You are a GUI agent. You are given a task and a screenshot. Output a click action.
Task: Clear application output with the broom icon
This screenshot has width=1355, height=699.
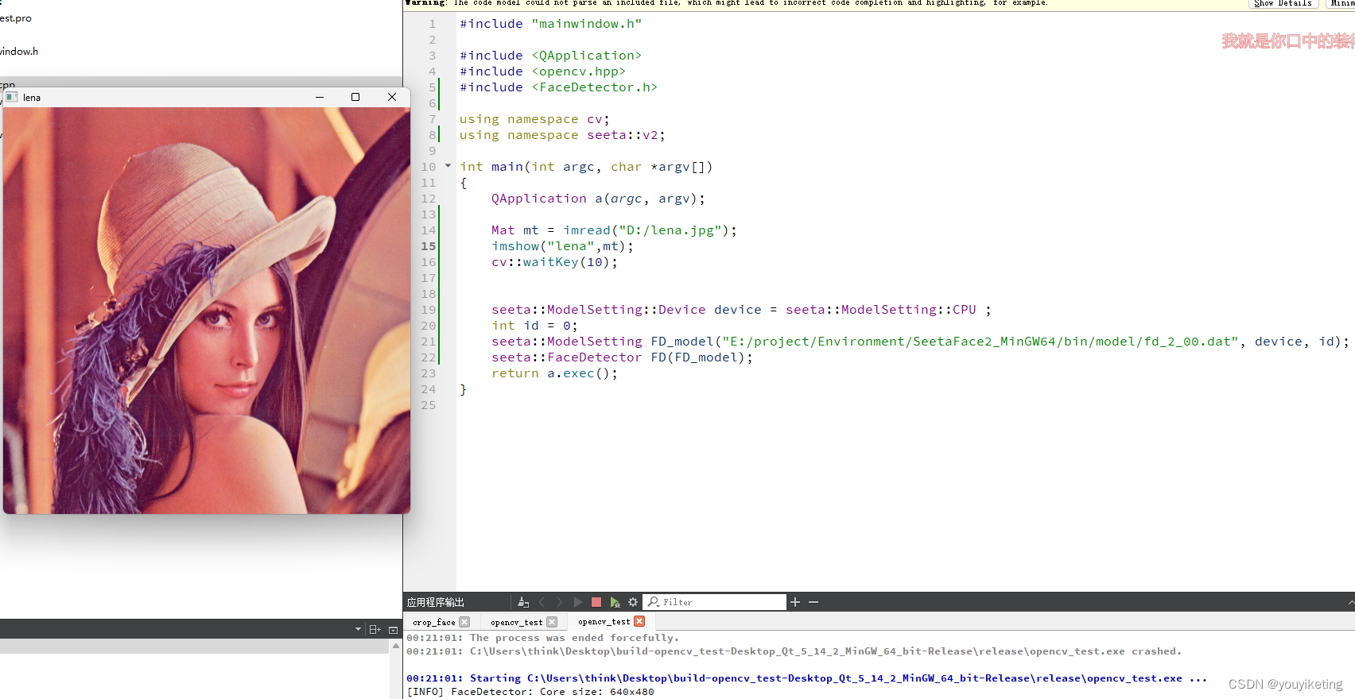coord(523,602)
